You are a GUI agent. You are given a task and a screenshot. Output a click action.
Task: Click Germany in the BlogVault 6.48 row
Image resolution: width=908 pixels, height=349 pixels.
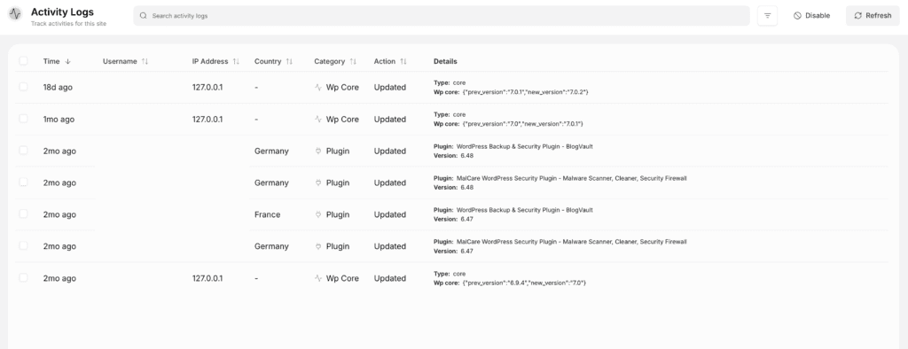coord(271,151)
